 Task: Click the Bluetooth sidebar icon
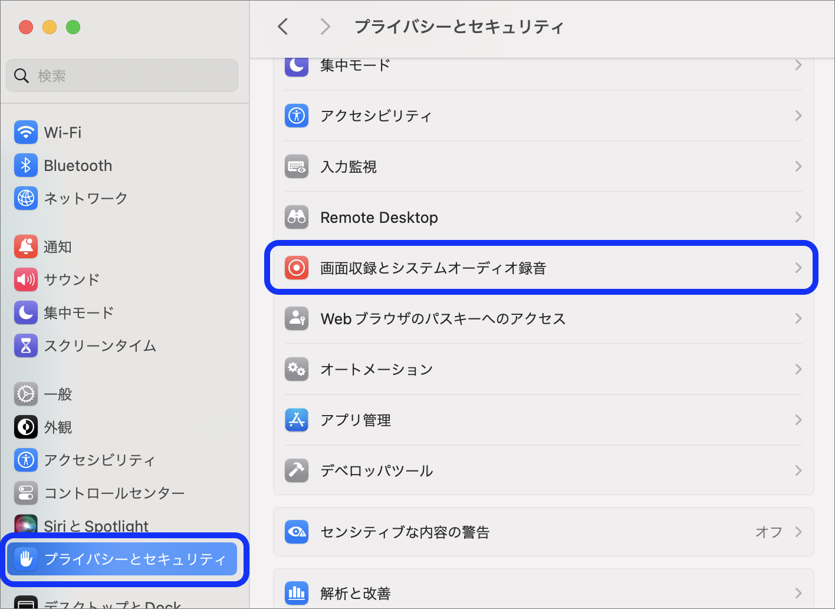point(26,166)
